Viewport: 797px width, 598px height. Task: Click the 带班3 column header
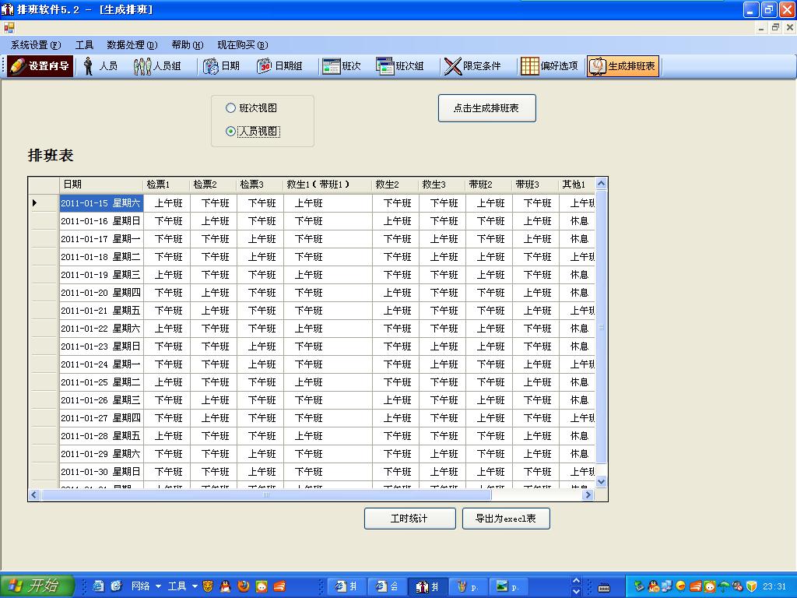(535, 185)
